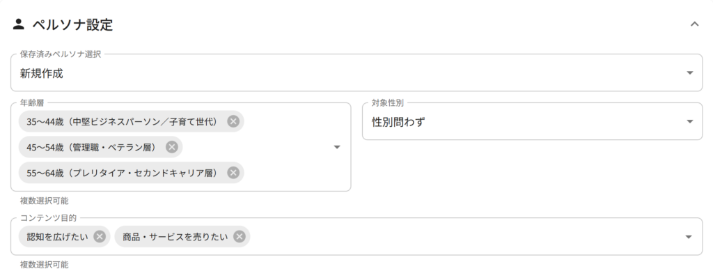Open the コンテンツ目的 dropdown arrow
Screen dimensions: 713x278
pos(689,237)
